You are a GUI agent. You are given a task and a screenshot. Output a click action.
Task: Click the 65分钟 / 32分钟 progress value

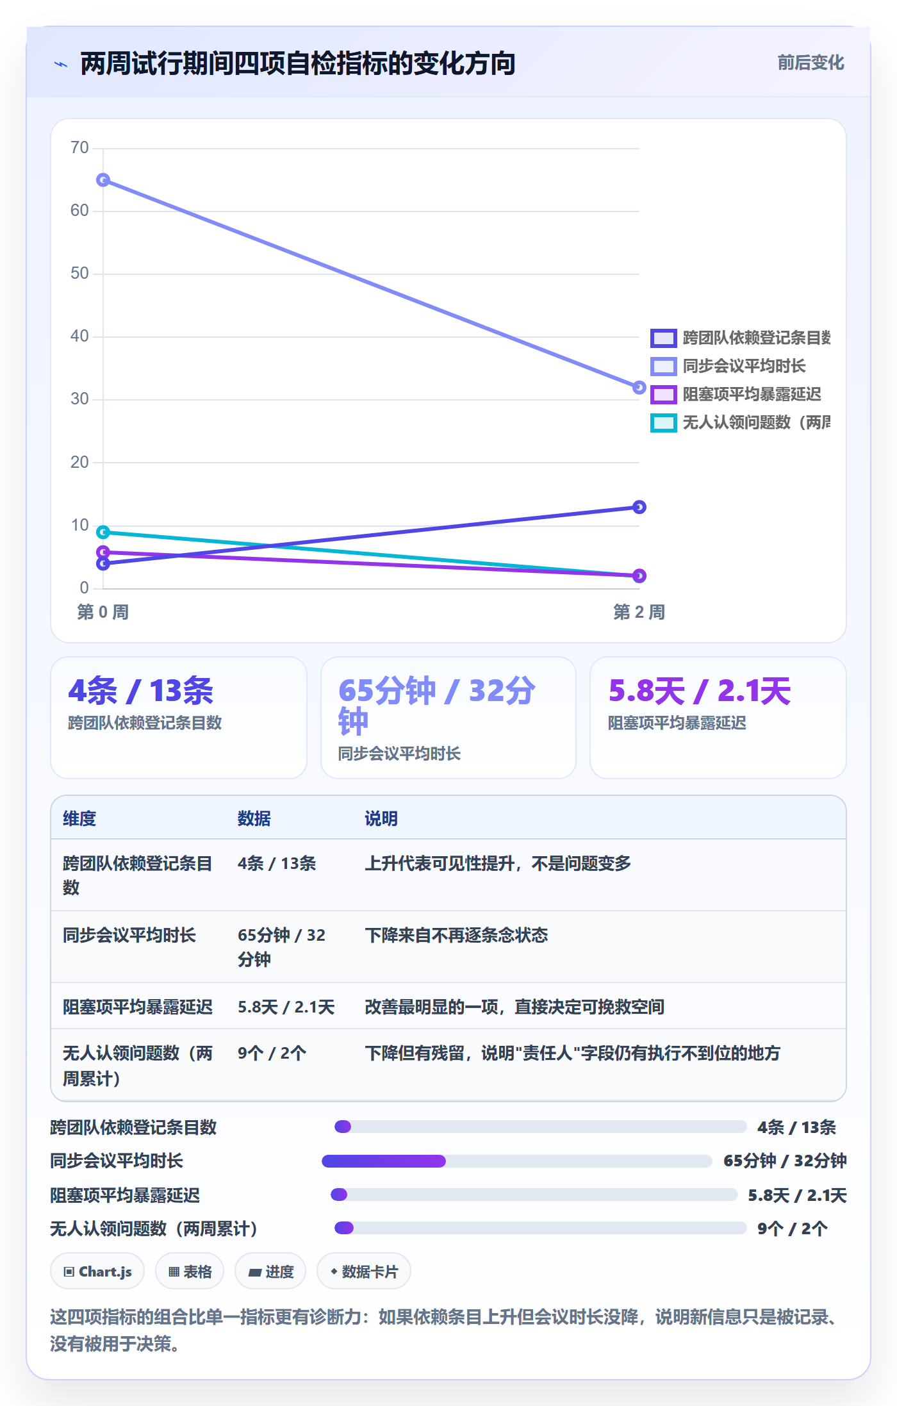(x=785, y=1161)
